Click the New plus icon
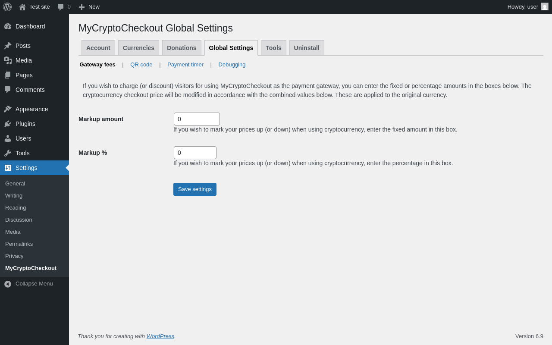This screenshot has height=345, width=552. [x=82, y=7]
